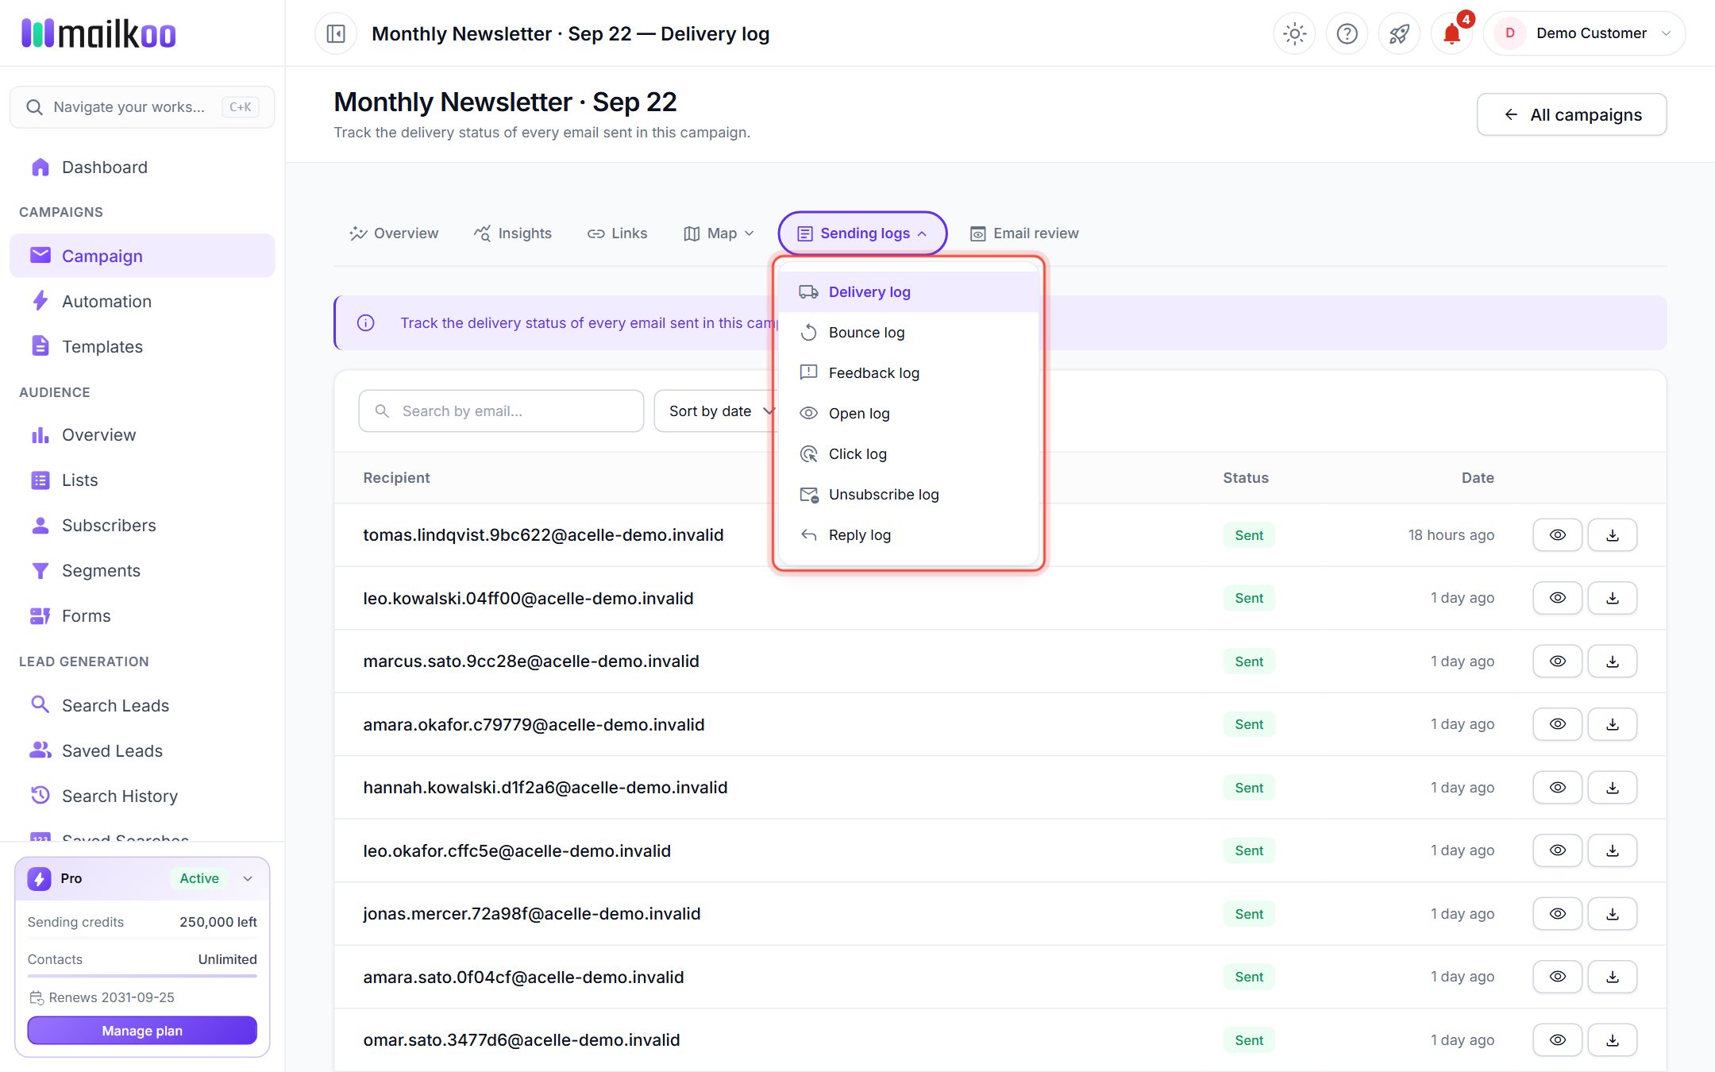Viewport: 1715px width, 1072px height.
Task: Switch to the Insights tab
Action: coord(513,233)
